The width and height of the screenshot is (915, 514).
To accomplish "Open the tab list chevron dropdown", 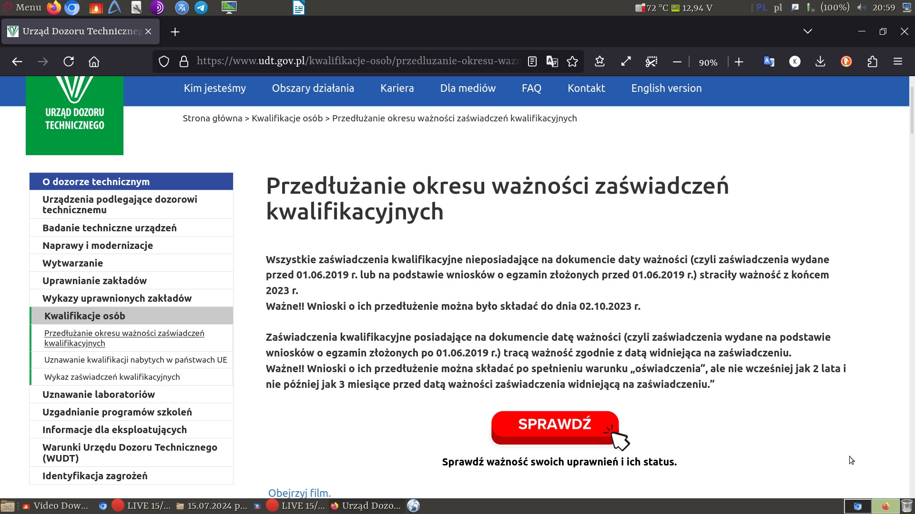I will pyautogui.click(x=807, y=31).
